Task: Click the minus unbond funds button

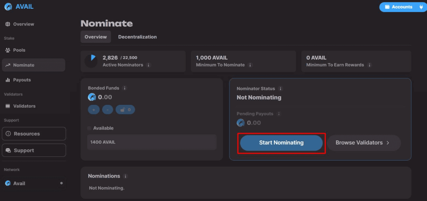Action: click(x=108, y=110)
